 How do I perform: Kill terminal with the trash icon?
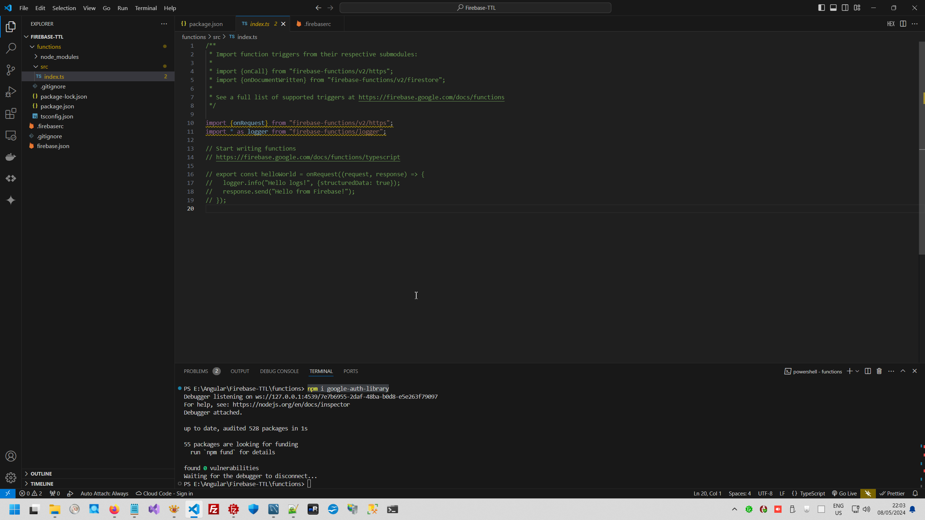point(879,371)
